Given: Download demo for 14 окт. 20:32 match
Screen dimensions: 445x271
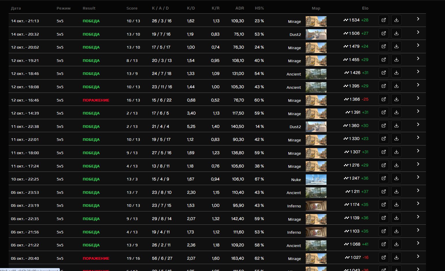Looking at the screenshot, I should (x=396, y=34).
